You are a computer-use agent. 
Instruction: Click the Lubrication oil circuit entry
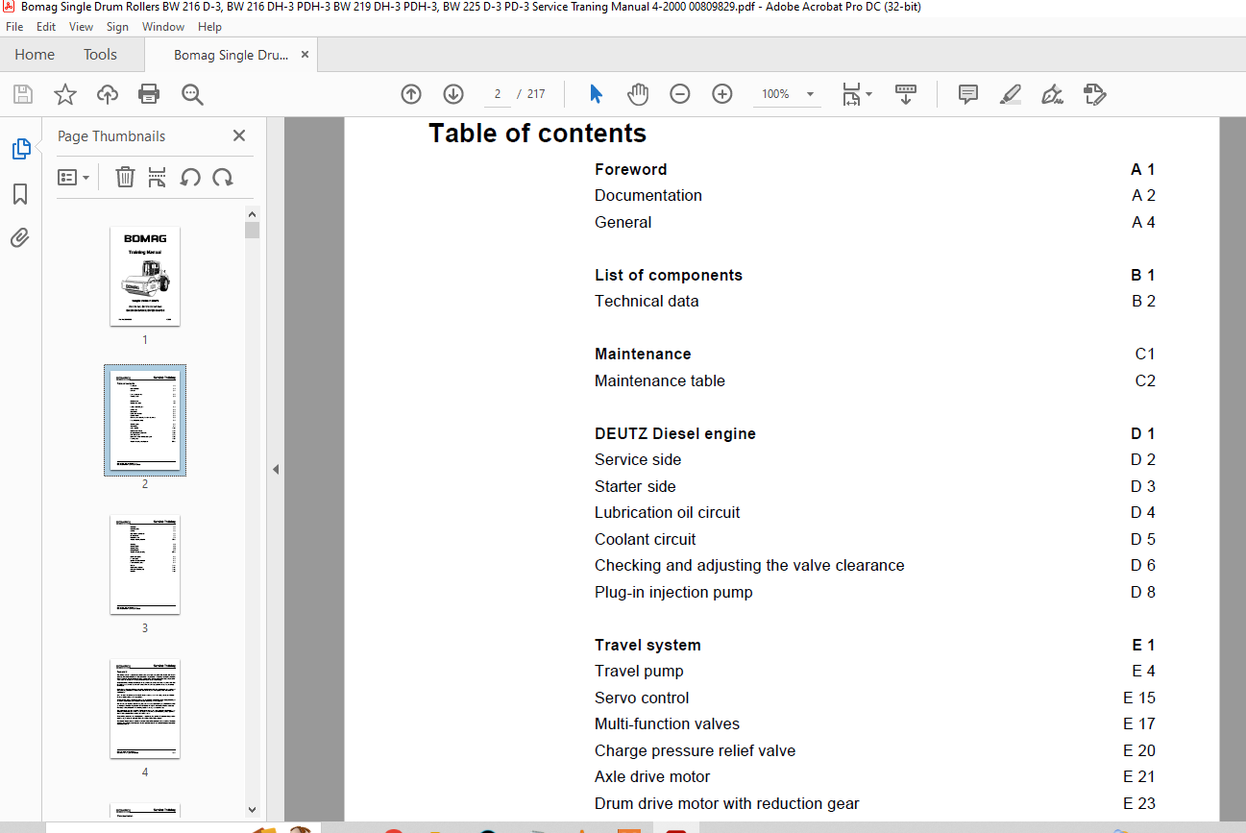point(668,512)
